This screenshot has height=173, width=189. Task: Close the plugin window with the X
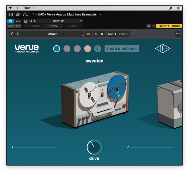click(178, 8)
